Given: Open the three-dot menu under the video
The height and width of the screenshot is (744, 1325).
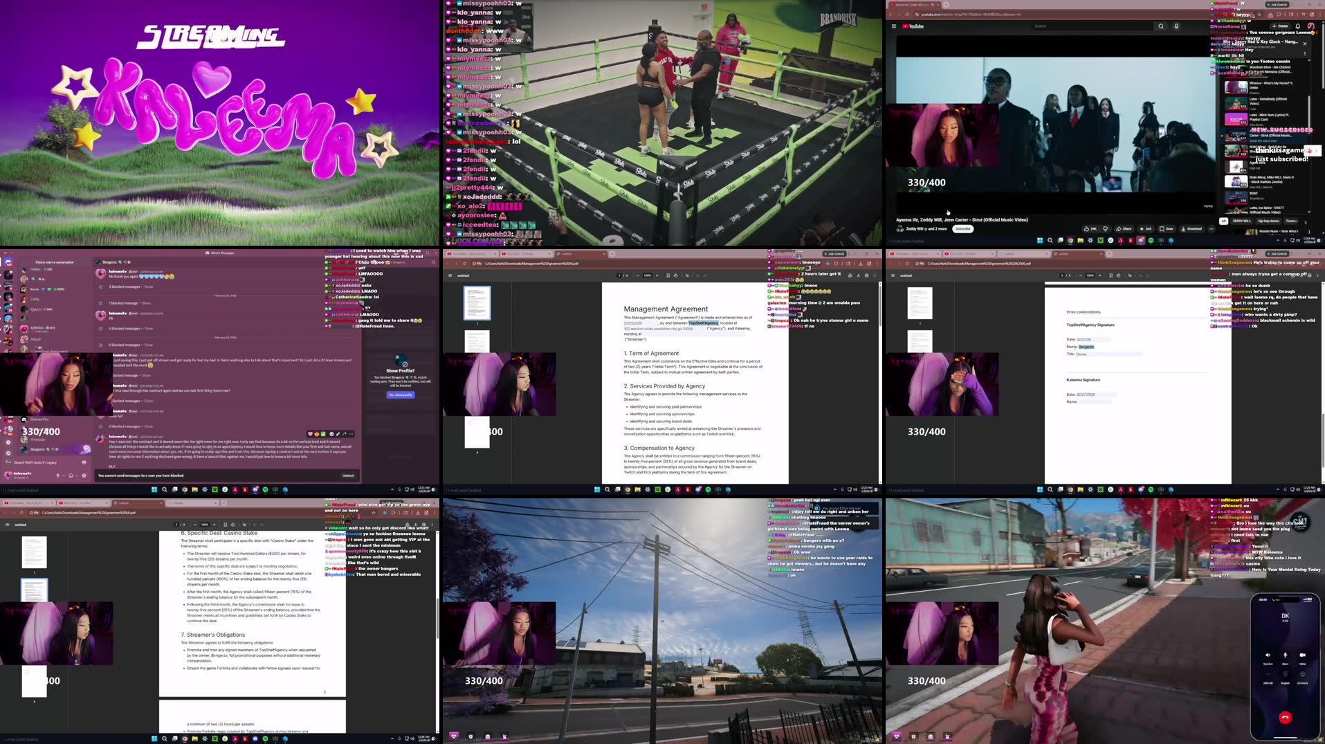Looking at the screenshot, I should pos(1212,228).
